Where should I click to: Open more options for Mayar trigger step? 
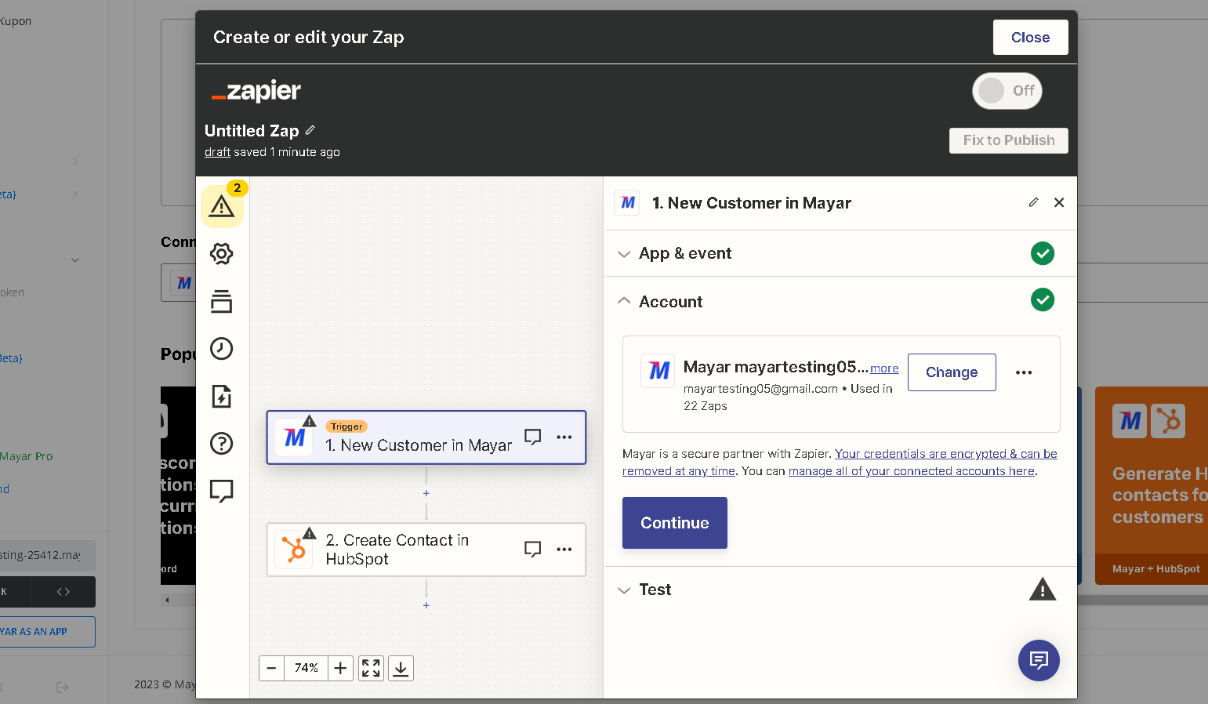click(x=564, y=437)
